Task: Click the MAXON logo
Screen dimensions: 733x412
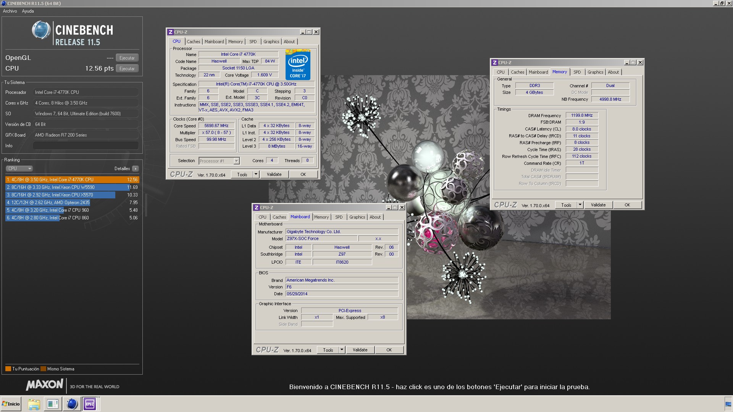Action: pyautogui.click(x=44, y=385)
